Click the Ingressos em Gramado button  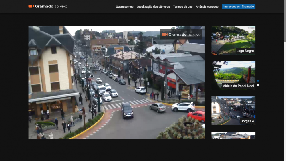(x=238, y=7)
